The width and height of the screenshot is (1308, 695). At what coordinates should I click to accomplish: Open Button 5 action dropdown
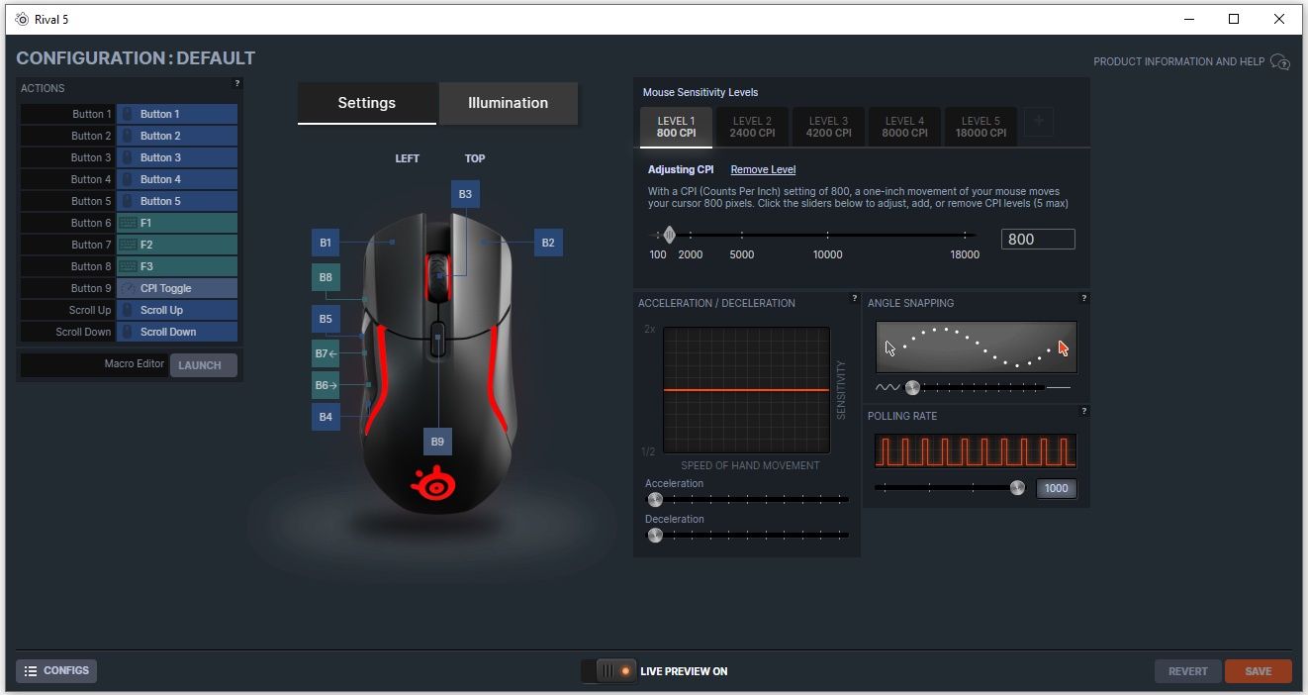[177, 201]
